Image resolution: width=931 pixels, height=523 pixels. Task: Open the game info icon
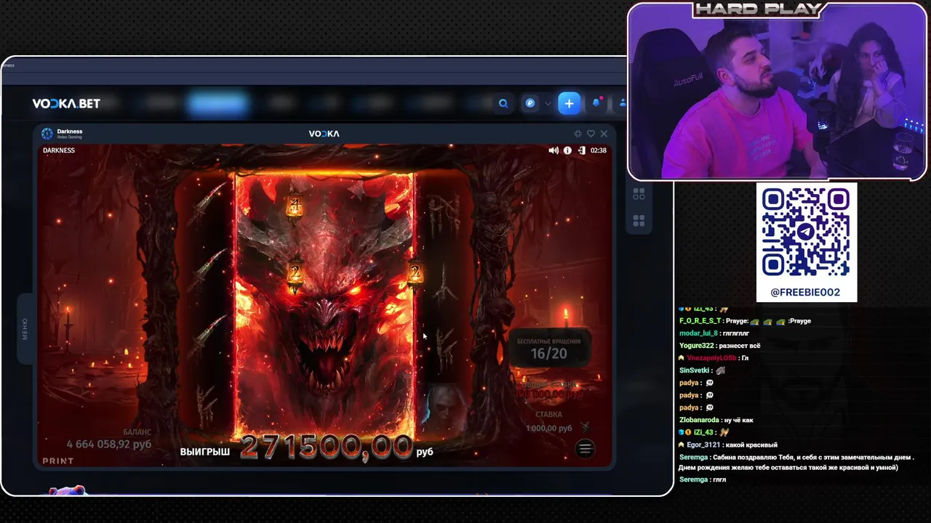point(569,150)
